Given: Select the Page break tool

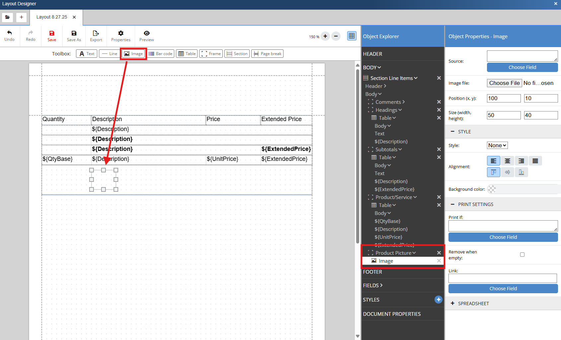Looking at the screenshot, I should (267, 54).
